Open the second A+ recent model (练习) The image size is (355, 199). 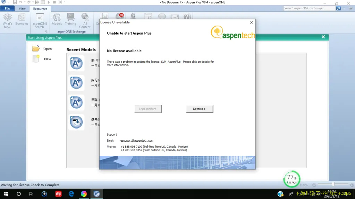tap(76, 83)
